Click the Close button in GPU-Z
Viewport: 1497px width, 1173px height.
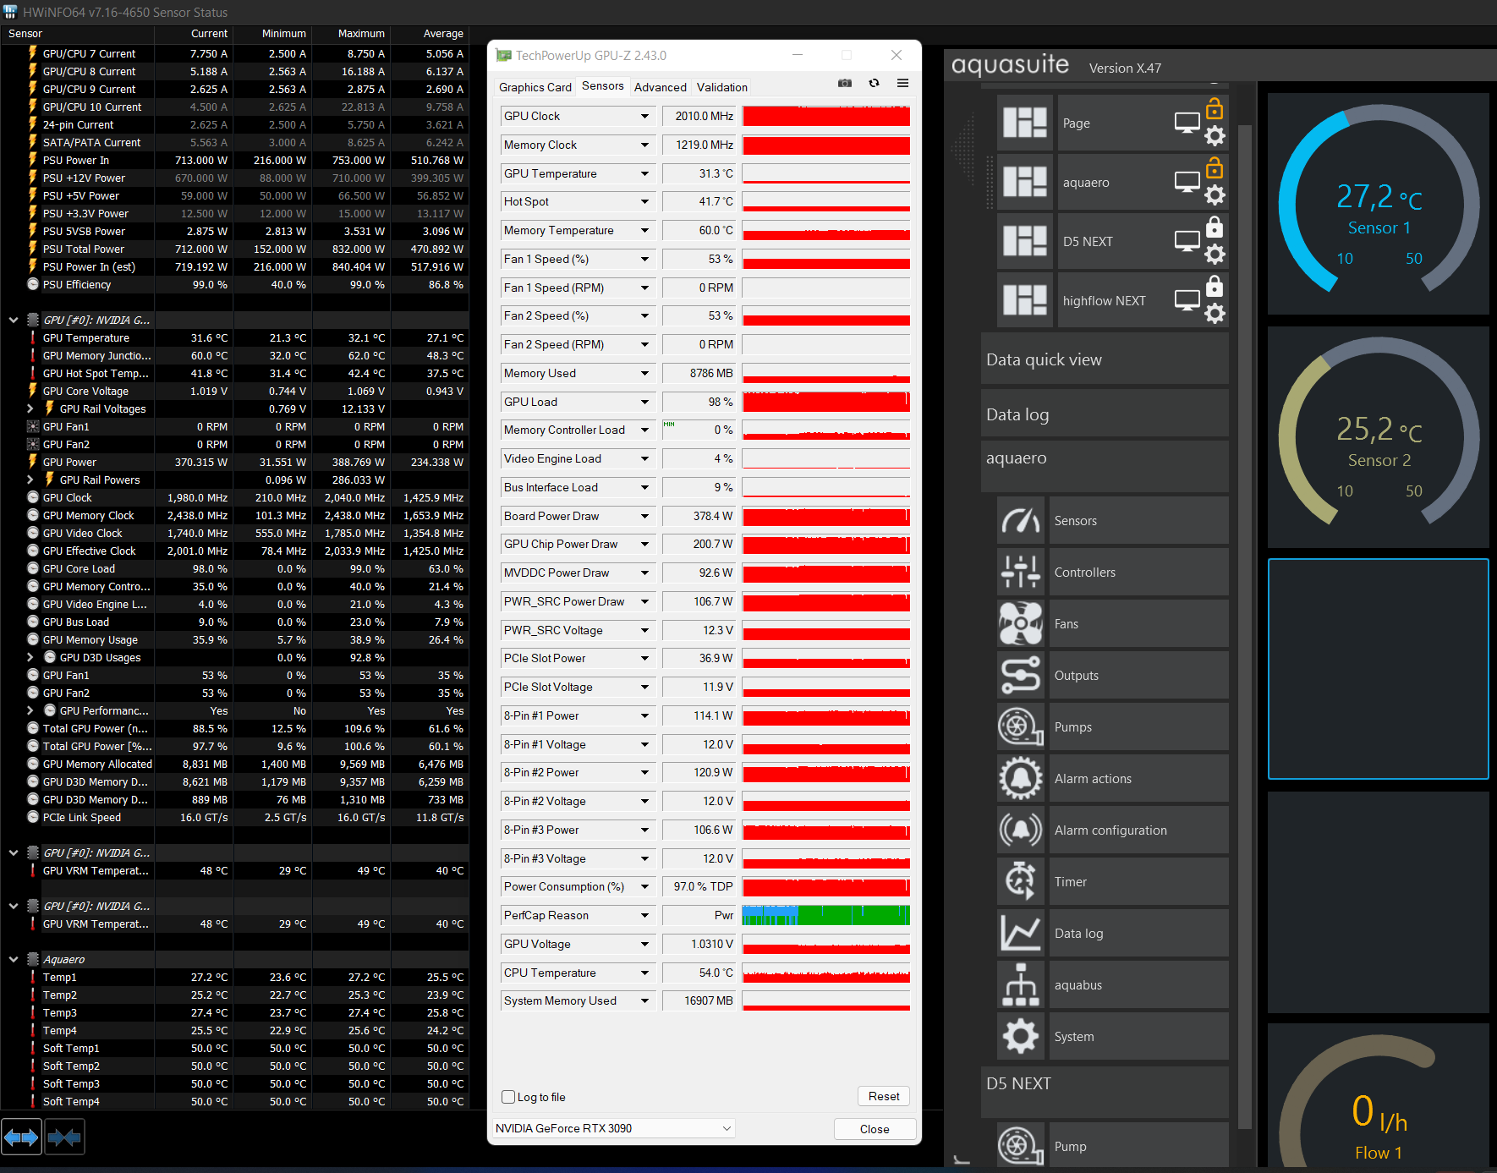(x=875, y=1129)
